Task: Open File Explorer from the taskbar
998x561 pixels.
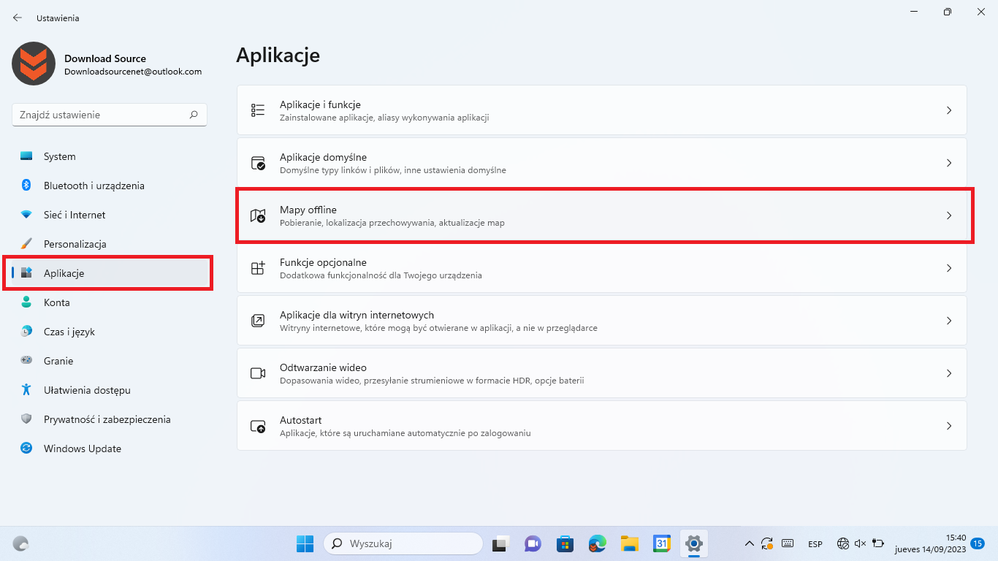Action: (x=630, y=543)
